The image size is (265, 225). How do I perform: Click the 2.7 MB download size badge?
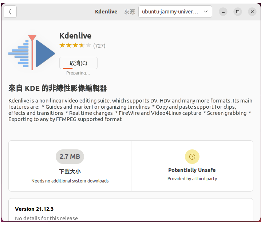click(70, 156)
